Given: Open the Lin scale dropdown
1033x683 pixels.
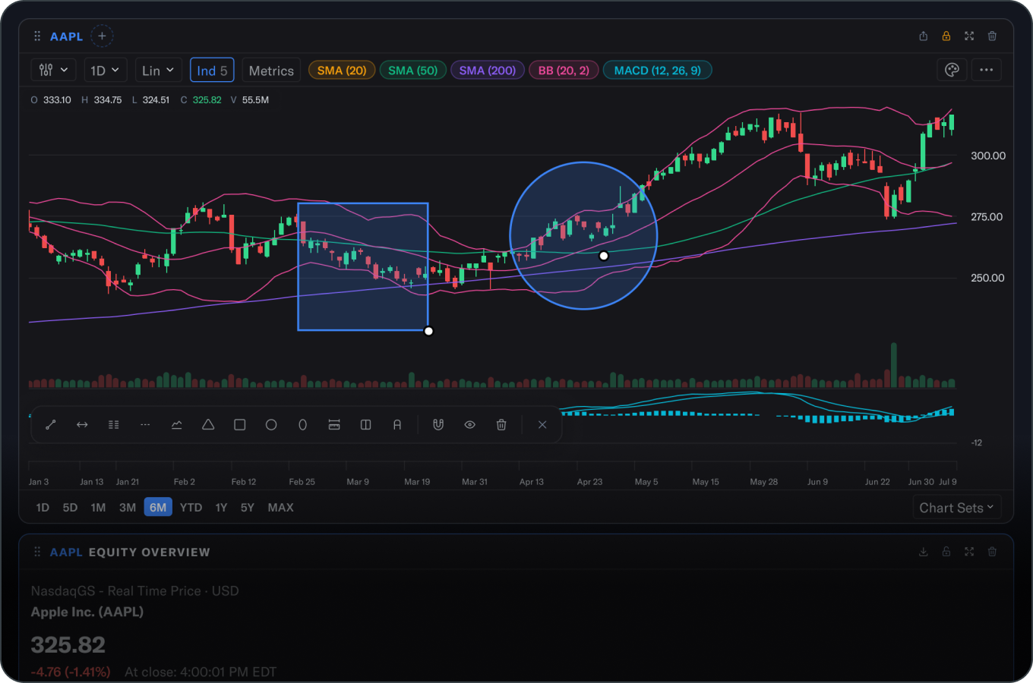Looking at the screenshot, I should coord(158,70).
